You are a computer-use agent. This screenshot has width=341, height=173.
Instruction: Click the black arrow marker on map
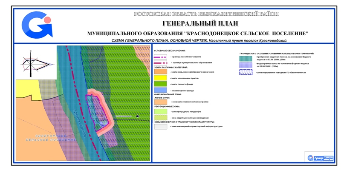pyautogui.click(x=137, y=116)
